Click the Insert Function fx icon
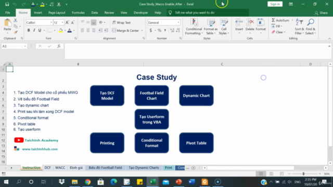Viewport: 333px width, 187px height. [x=59, y=46]
